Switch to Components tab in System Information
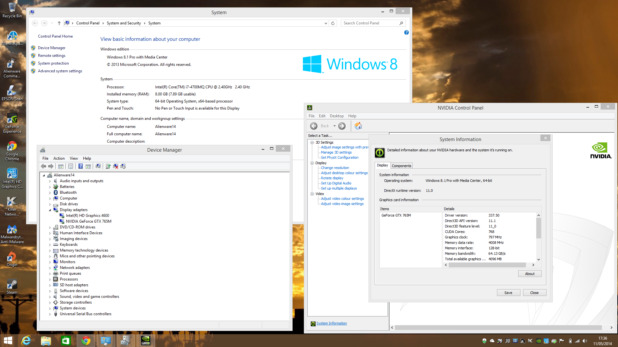Viewport: 618px width, 347px height. (x=401, y=166)
